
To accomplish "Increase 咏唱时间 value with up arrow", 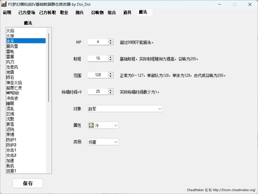I will pos(111,90).
